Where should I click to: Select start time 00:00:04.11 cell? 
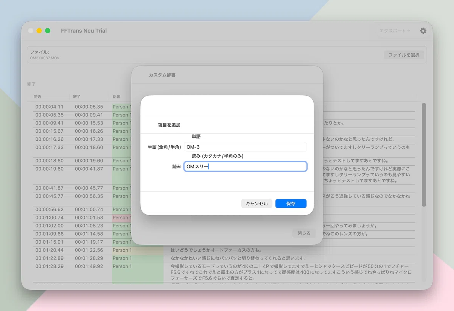[x=50, y=107]
